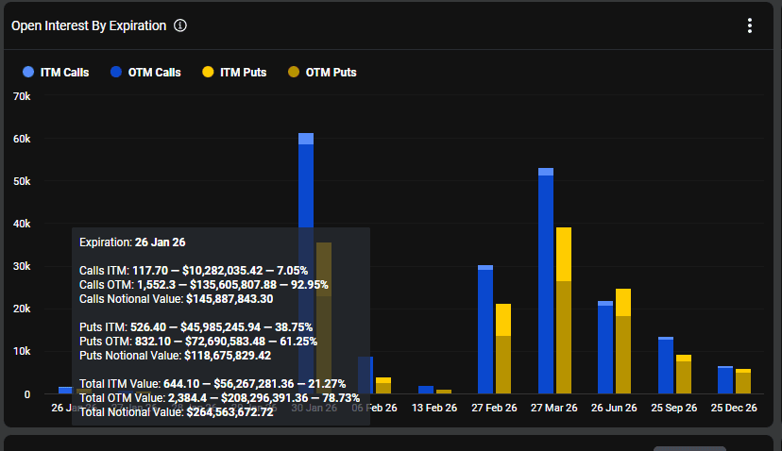This screenshot has height=451, width=782.
Task: Select the 25 Sep 26 blue calls bar
Action: (x=666, y=366)
